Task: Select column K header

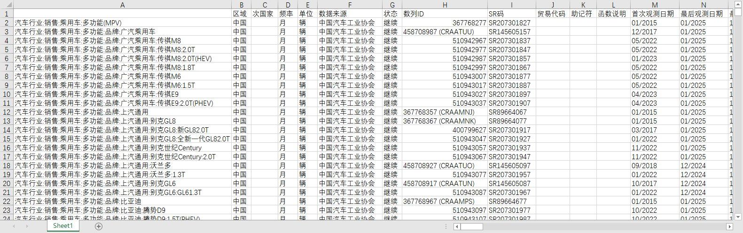Action: pyautogui.click(x=583, y=5)
